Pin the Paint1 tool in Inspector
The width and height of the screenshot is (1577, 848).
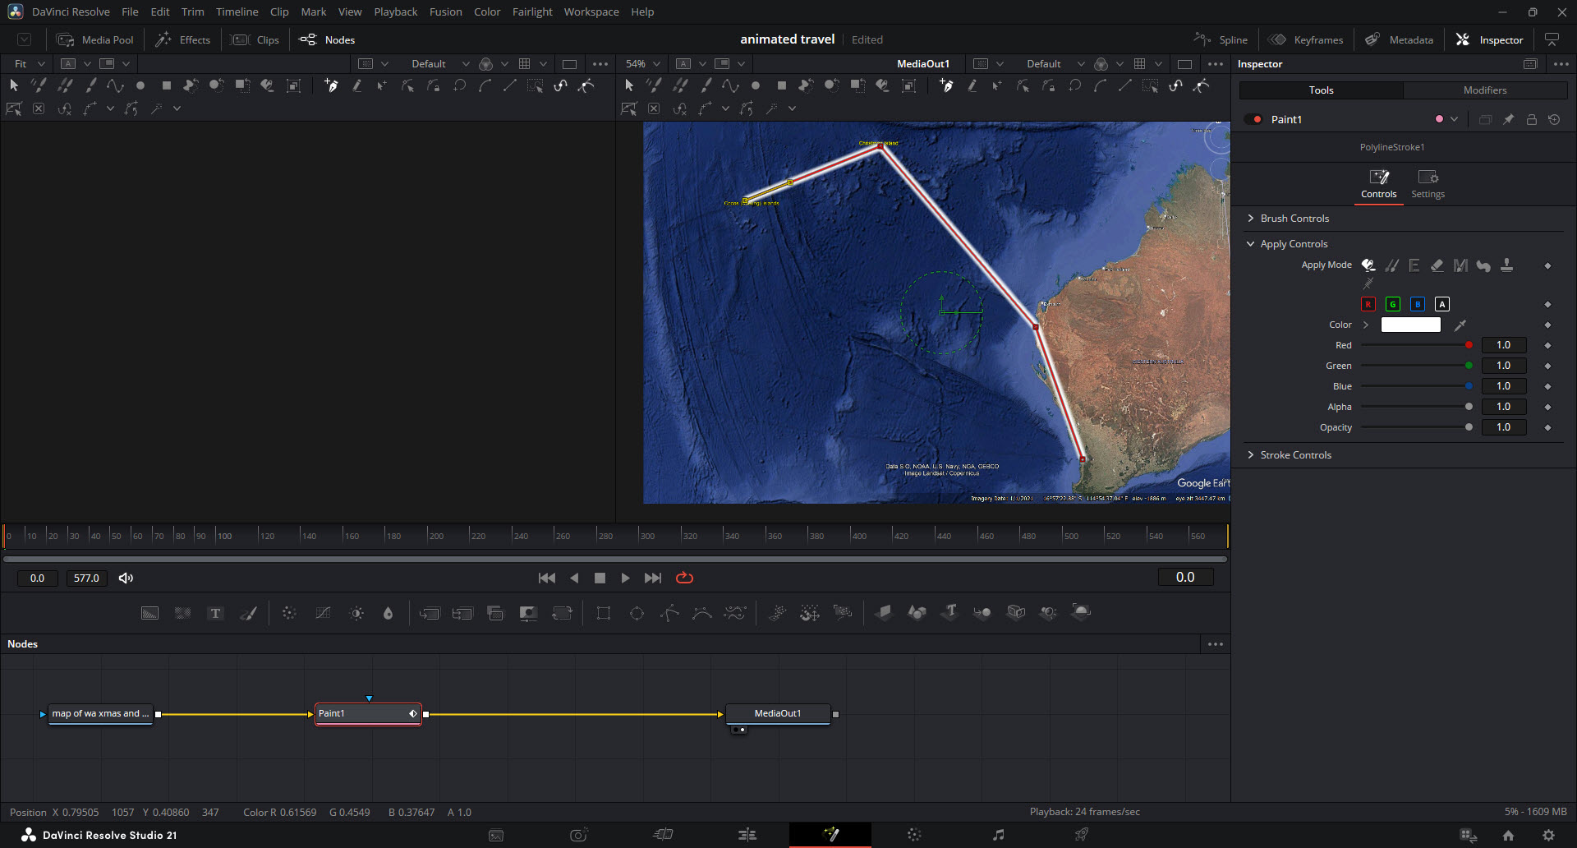click(1509, 120)
